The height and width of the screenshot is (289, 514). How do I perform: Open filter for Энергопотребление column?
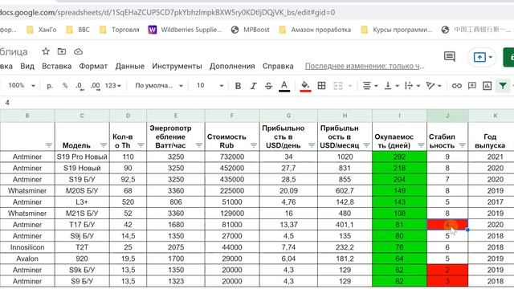pos(199,144)
